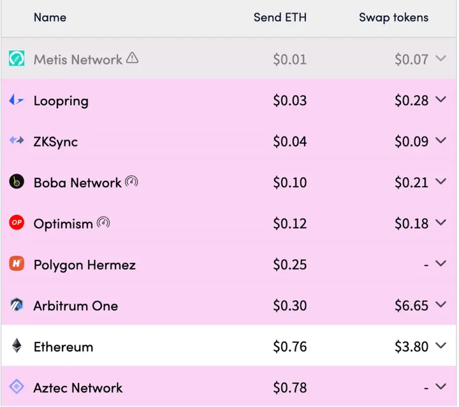The image size is (459, 407).
Task: Expand the Arbitrum One row chevron
Action: (x=441, y=305)
